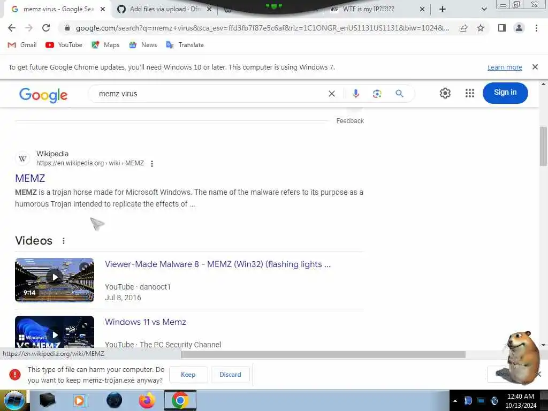Dismiss the Windows 7 update notice
548x411 pixels.
535,67
